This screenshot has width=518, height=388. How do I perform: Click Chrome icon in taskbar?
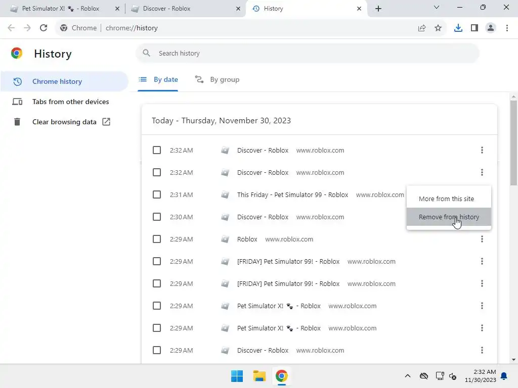tap(281, 376)
